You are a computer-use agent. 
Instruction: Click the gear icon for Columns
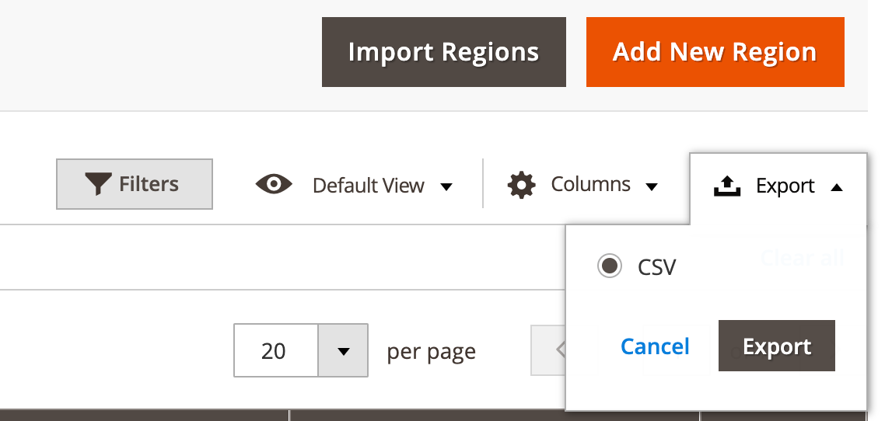coord(522,185)
